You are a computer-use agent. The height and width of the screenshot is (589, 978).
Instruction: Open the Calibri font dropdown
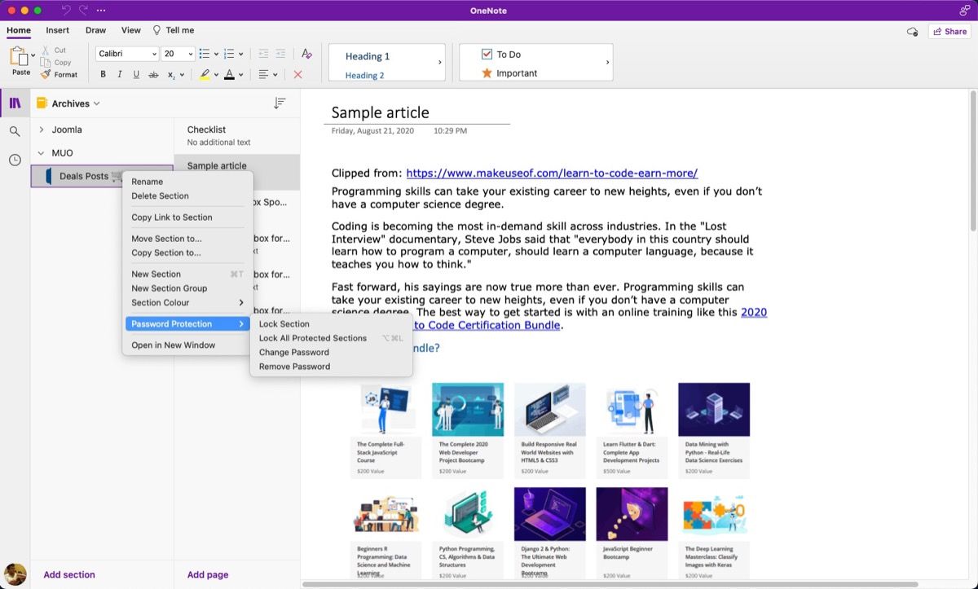click(127, 53)
